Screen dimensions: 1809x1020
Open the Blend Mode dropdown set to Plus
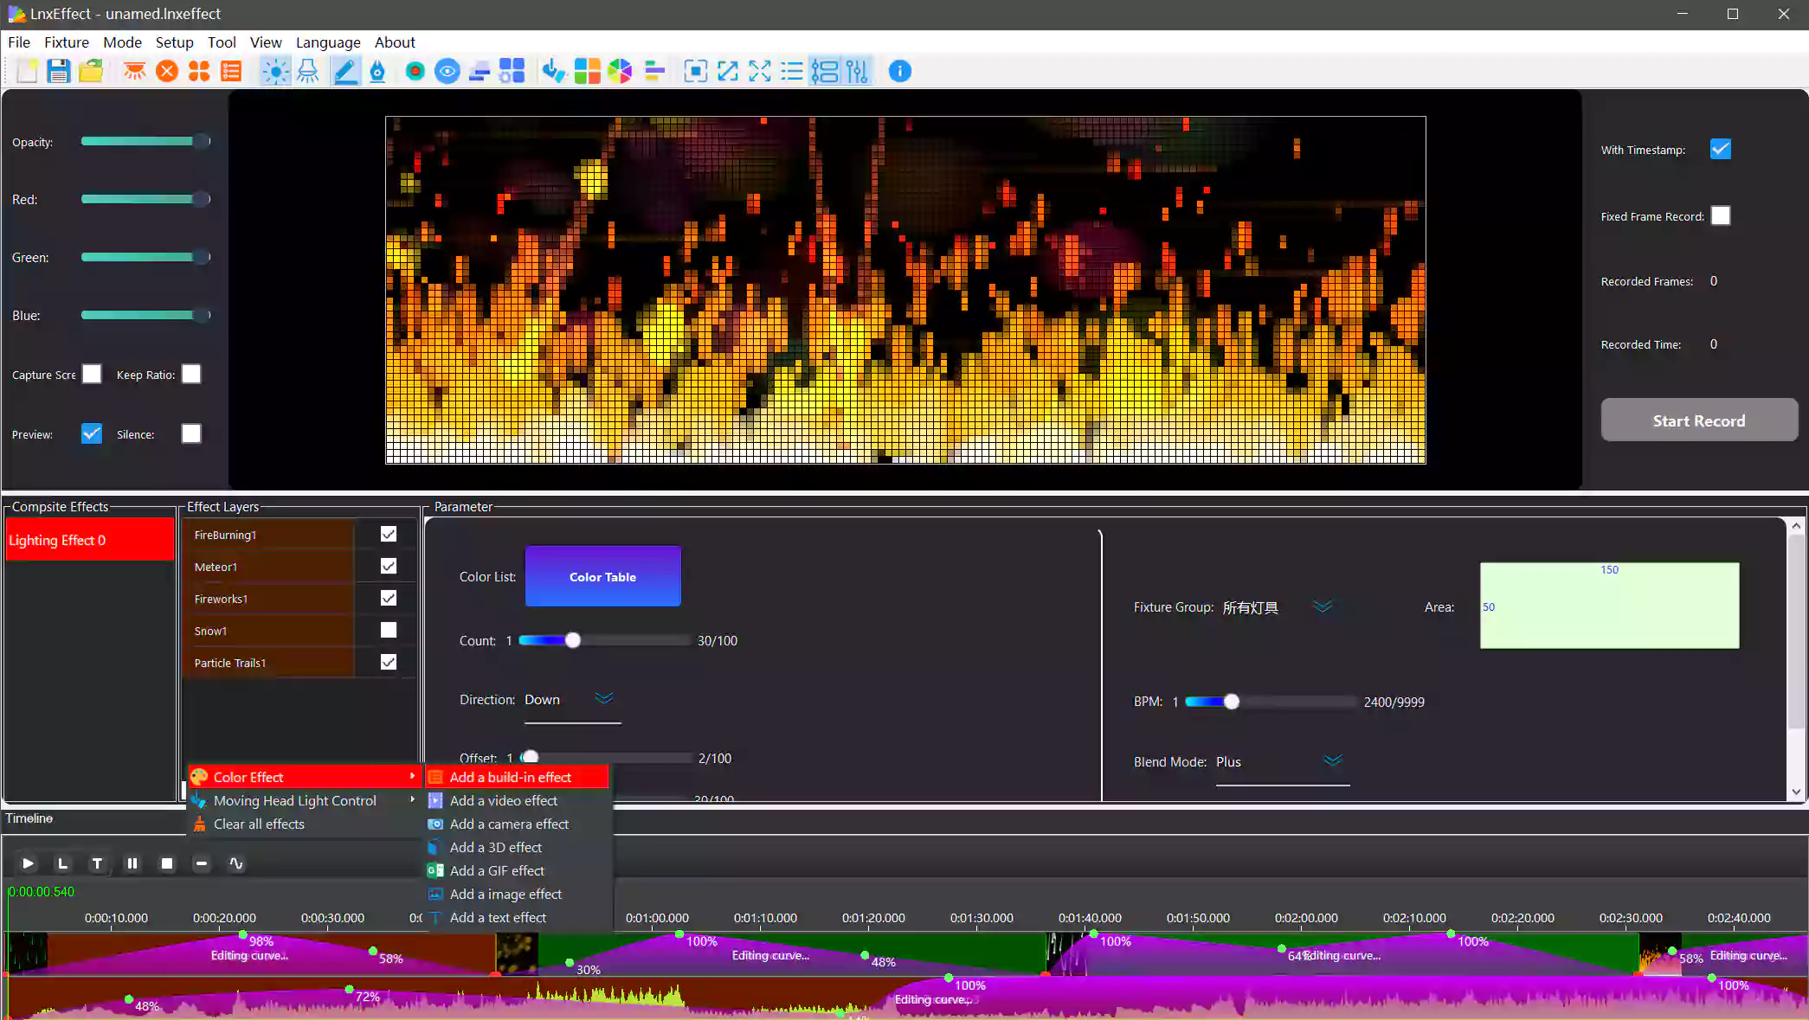pyautogui.click(x=1332, y=762)
